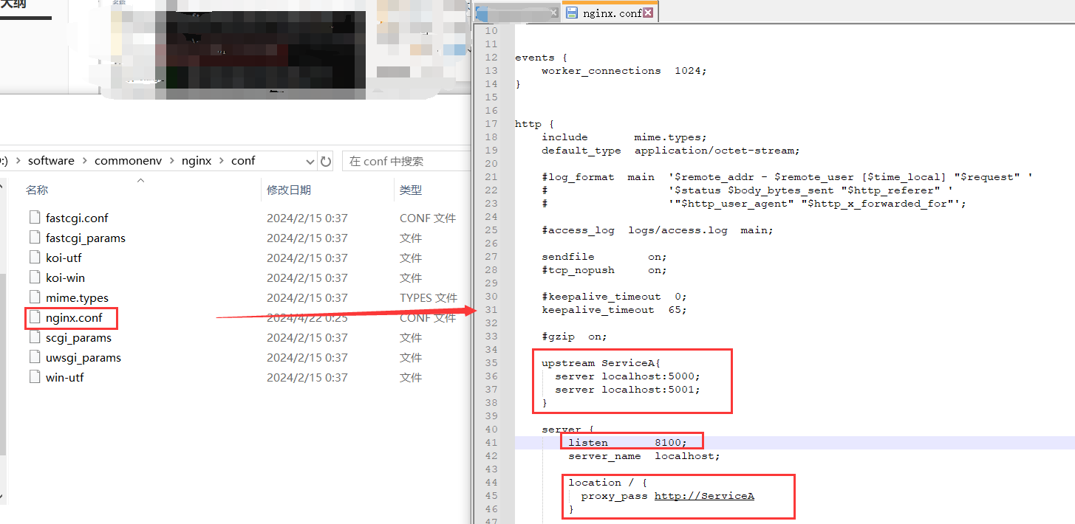The image size is (1075, 524).
Task: Click line number 35 in editor margin
Action: pyautogui.click(x=491, y=363)
